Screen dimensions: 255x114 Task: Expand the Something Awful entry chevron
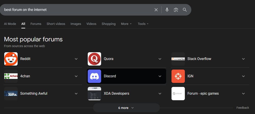tap(76, 94)
